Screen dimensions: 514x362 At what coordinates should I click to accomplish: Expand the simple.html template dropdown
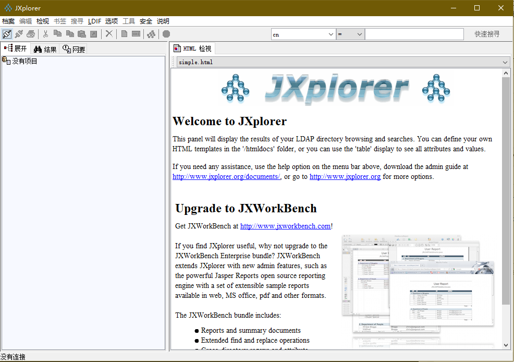pos(505,62)
